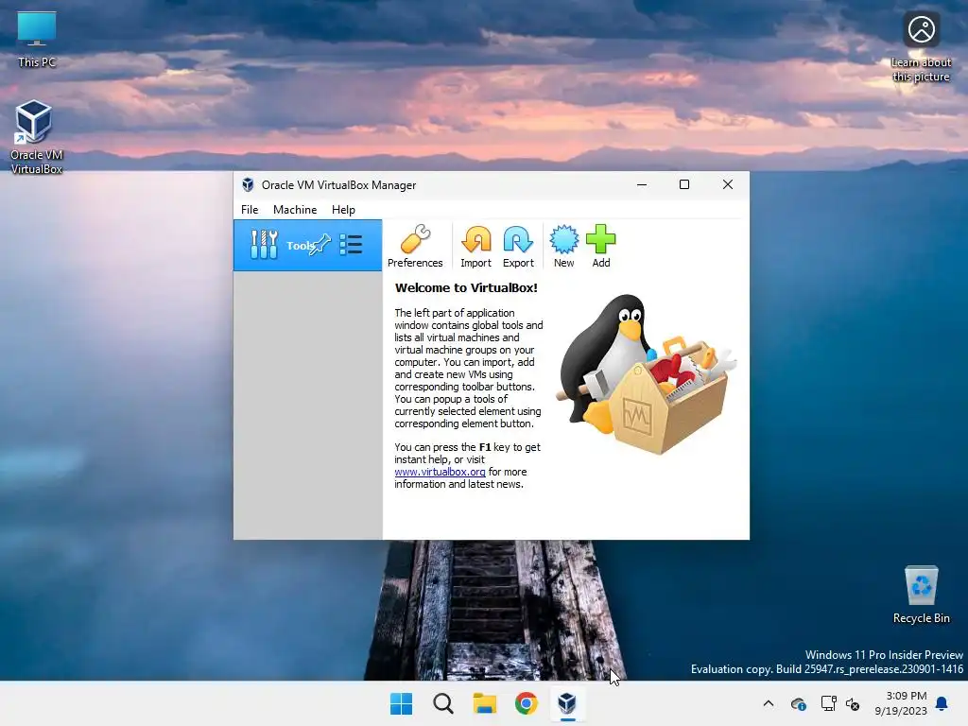968x726 pixels.
Task: Minimize the VirtualBox Manager window
Action: [x=642, y=184]
